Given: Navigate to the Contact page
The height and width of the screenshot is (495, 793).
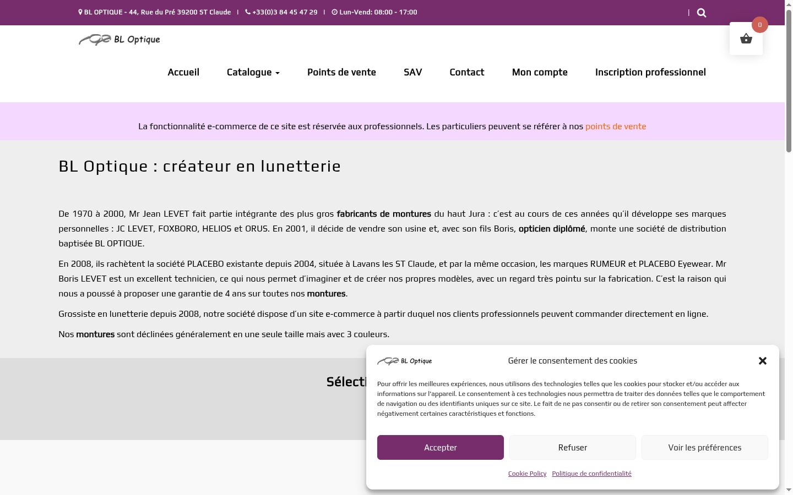Looking at the screenshot, I should click(x=467, y=72).
